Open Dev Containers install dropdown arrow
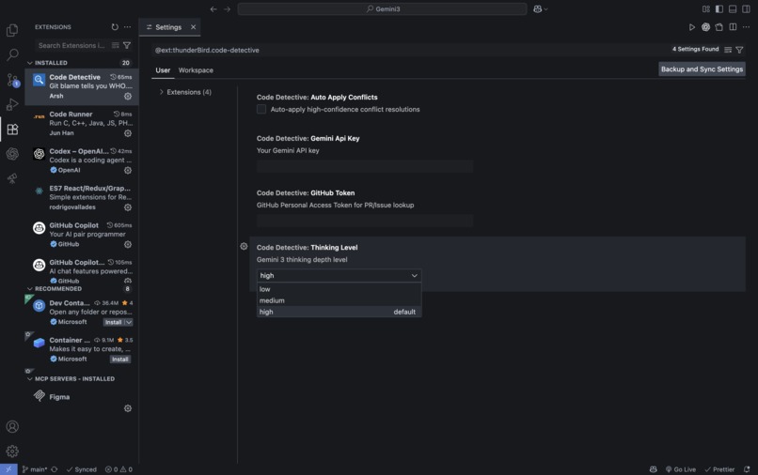This screenshot has height=475, width=758. tap(129, 323)
